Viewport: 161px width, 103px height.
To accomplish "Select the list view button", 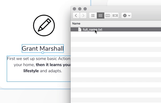I will coord(101,15).
